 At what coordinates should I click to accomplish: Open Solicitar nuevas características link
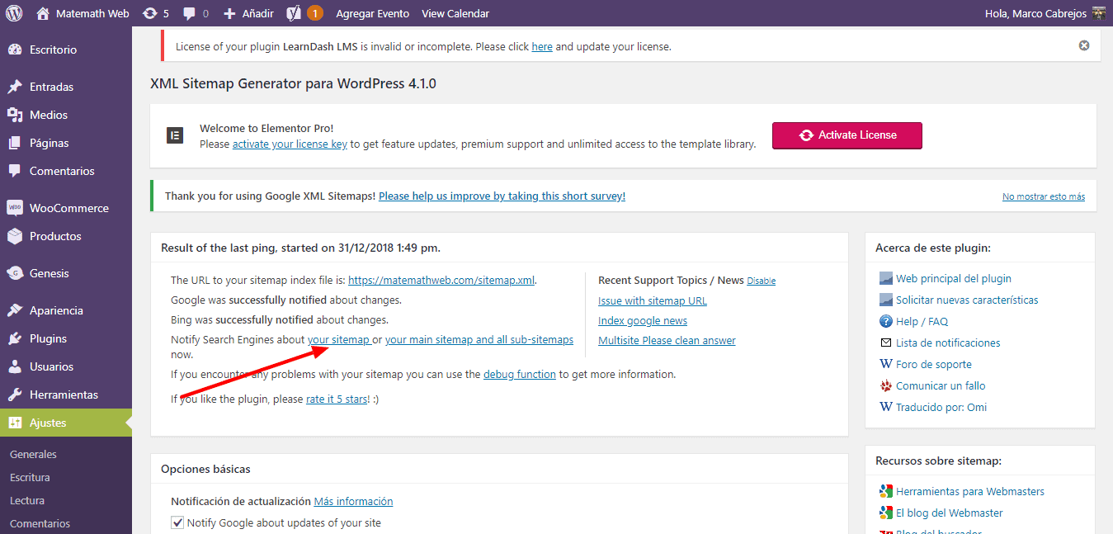pos(967,300)
